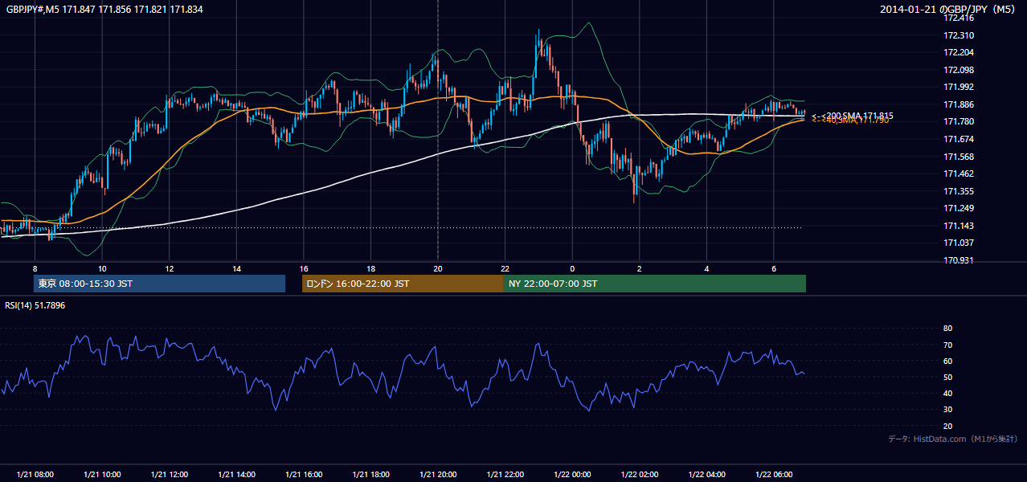This screenshot has height=482, width=1027.
Task: Click RSI scale level 70
Action: [x=948, y=345]
